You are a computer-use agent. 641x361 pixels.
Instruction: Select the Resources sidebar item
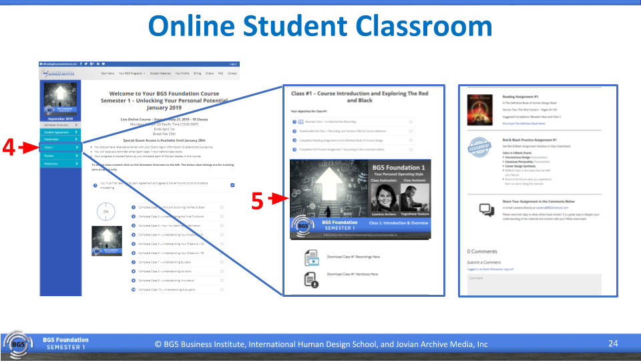pyautogui.click(x=61, y=164)
